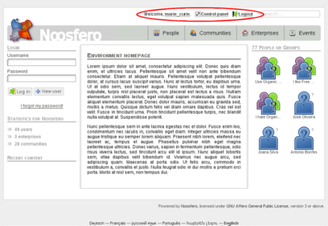Open the I forgot my password link
The image size is (328, 226).
pyautogui.click(x=42, y=106)
